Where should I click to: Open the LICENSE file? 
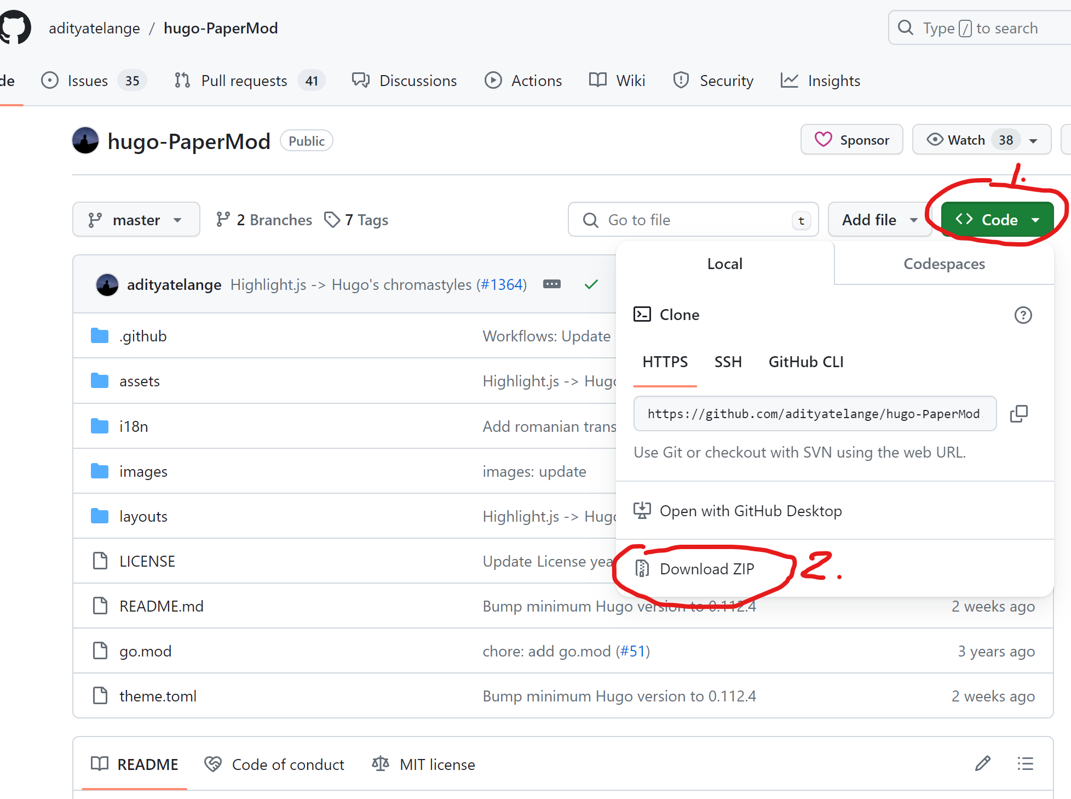147,561
